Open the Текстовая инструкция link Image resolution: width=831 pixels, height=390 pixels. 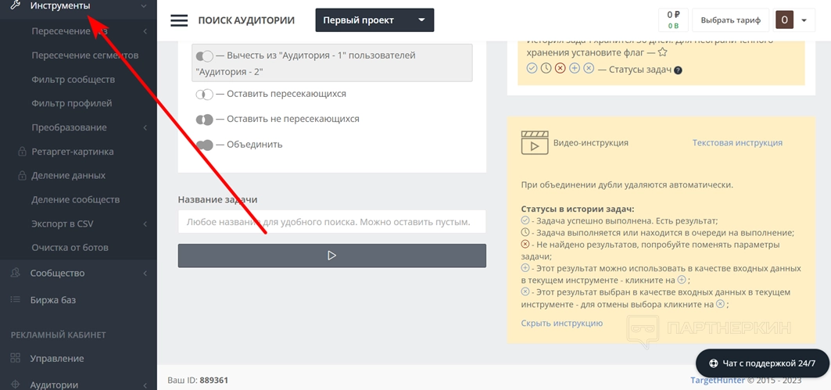coord(737,142)
